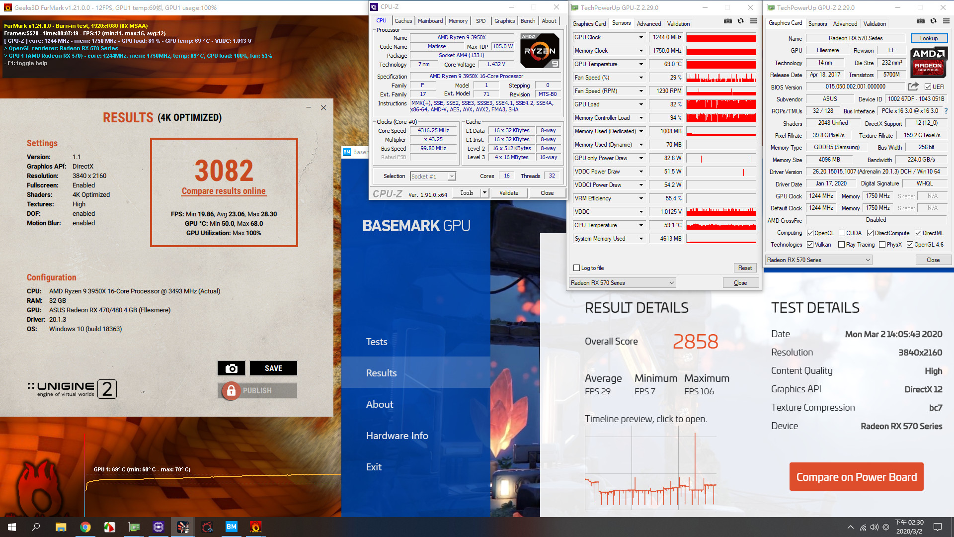Switch to FurMark taskbar icon
Screen dimensions: 954x537
pyautogui.click(x=256, y=527)
